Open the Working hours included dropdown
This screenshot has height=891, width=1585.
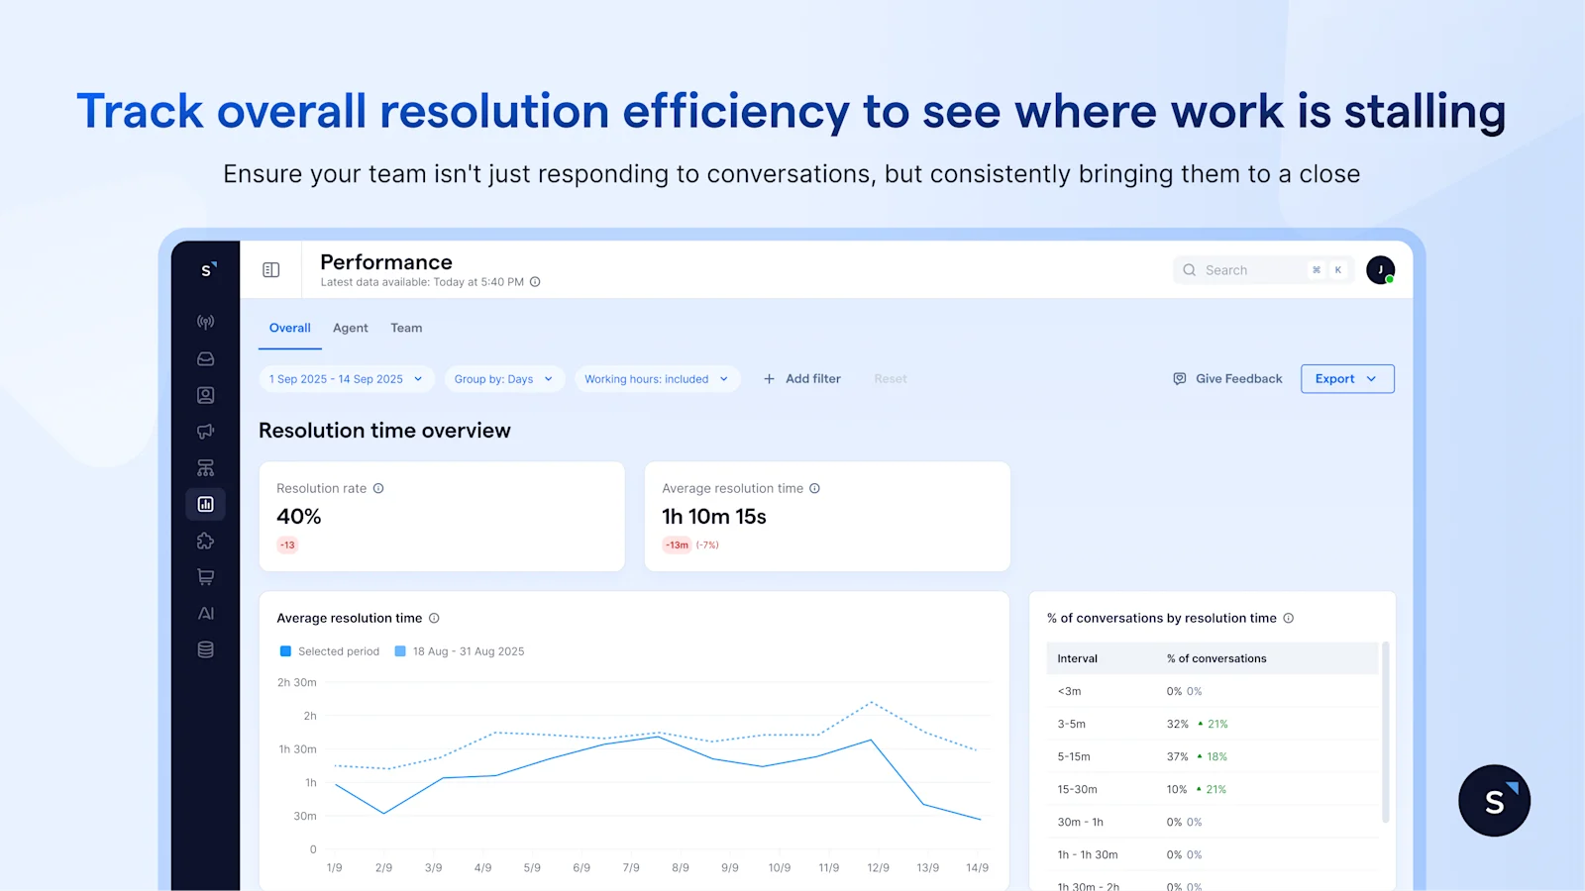click(x=657, y=378)
